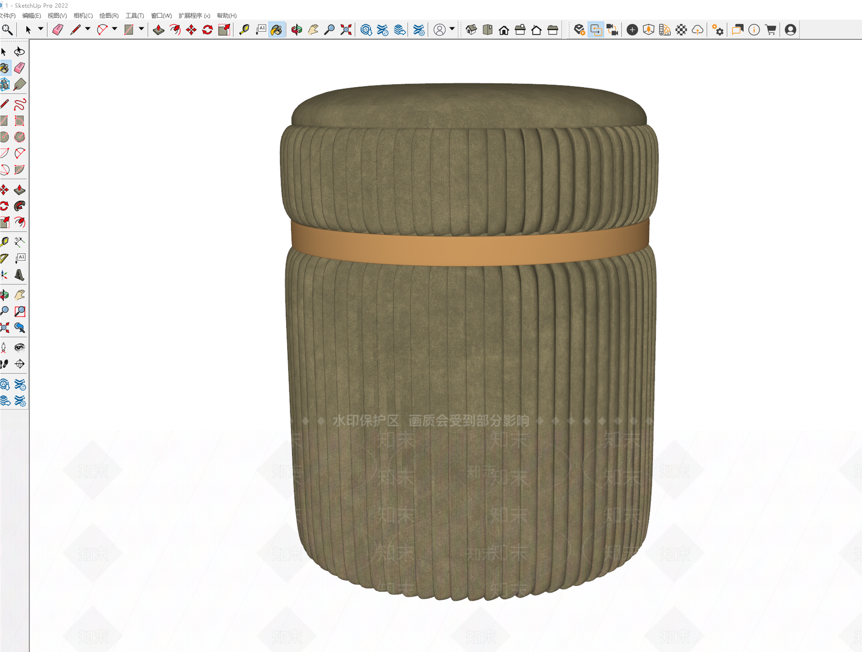Switch to Front view house icon
The height and width of the screenshot is (652, 862).
point(504,30)
